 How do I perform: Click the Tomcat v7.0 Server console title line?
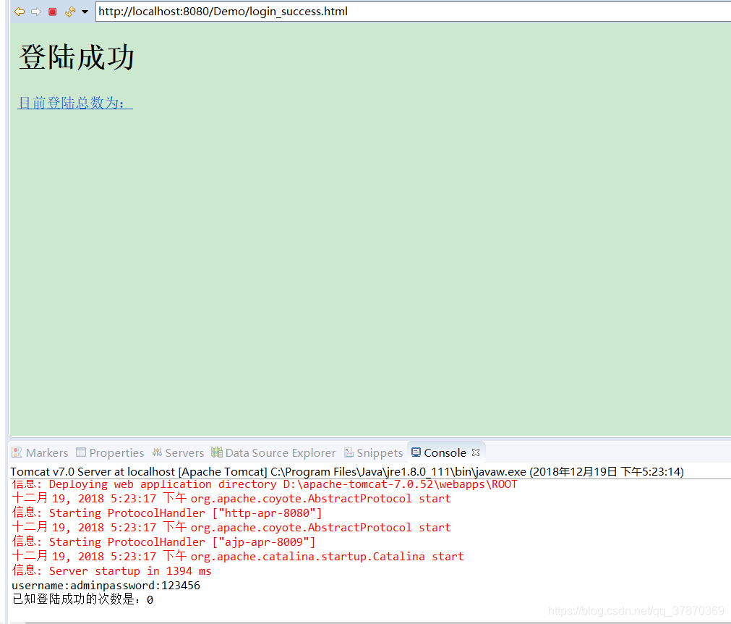pos(347,472)
